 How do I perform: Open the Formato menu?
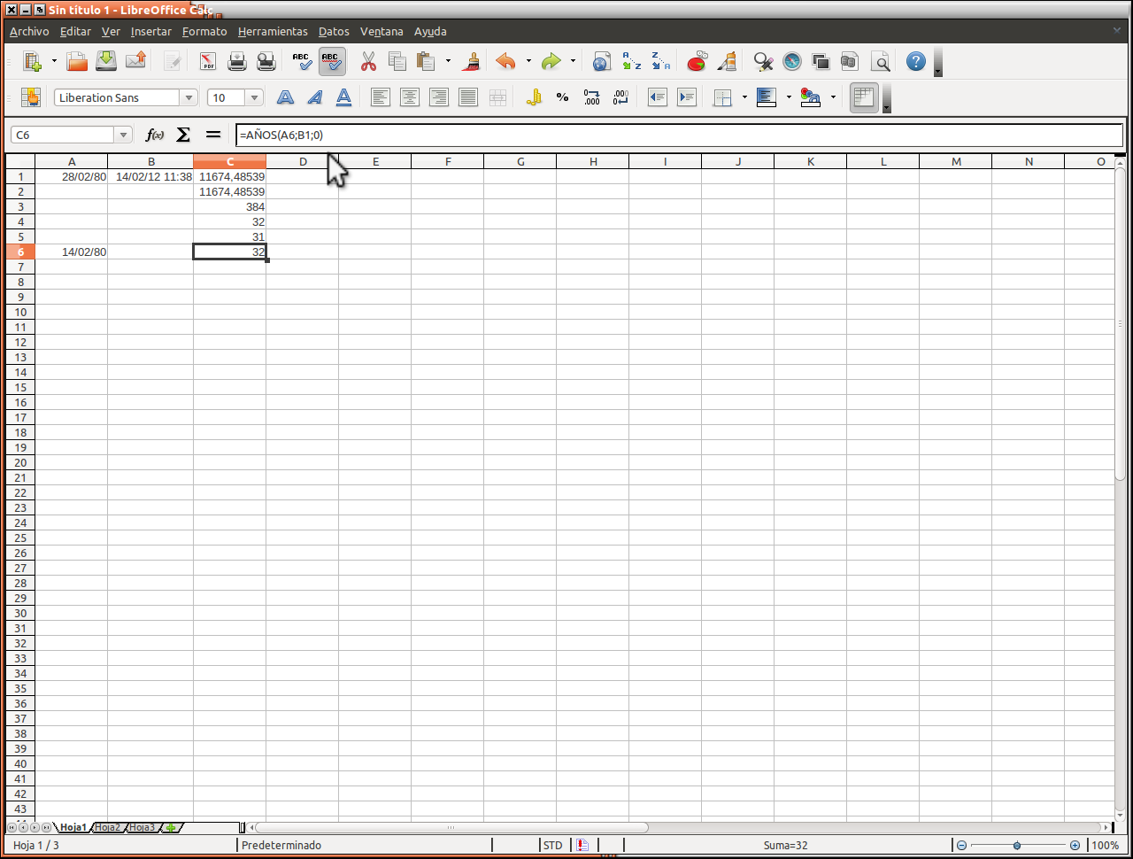tap(204, 31)
